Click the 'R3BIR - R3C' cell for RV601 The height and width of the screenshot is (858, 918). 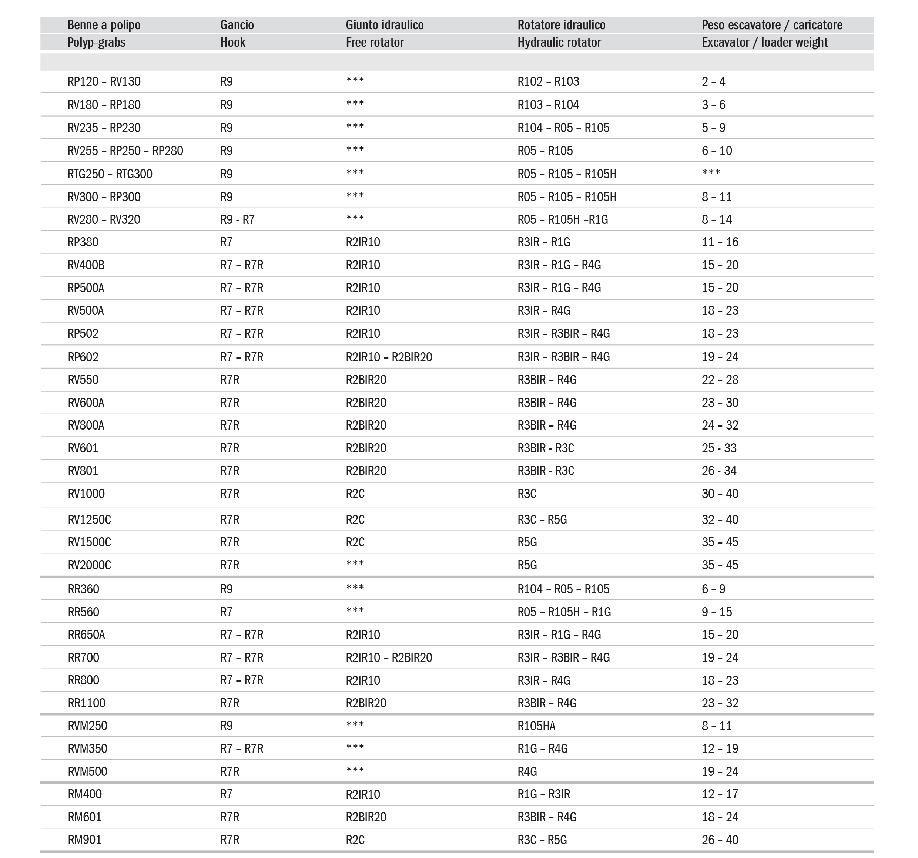click(x=545, y=448)
